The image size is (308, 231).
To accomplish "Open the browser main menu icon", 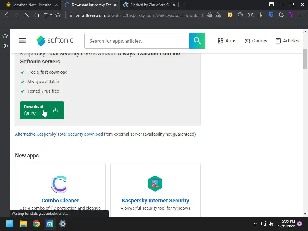I will coord(302,15).
